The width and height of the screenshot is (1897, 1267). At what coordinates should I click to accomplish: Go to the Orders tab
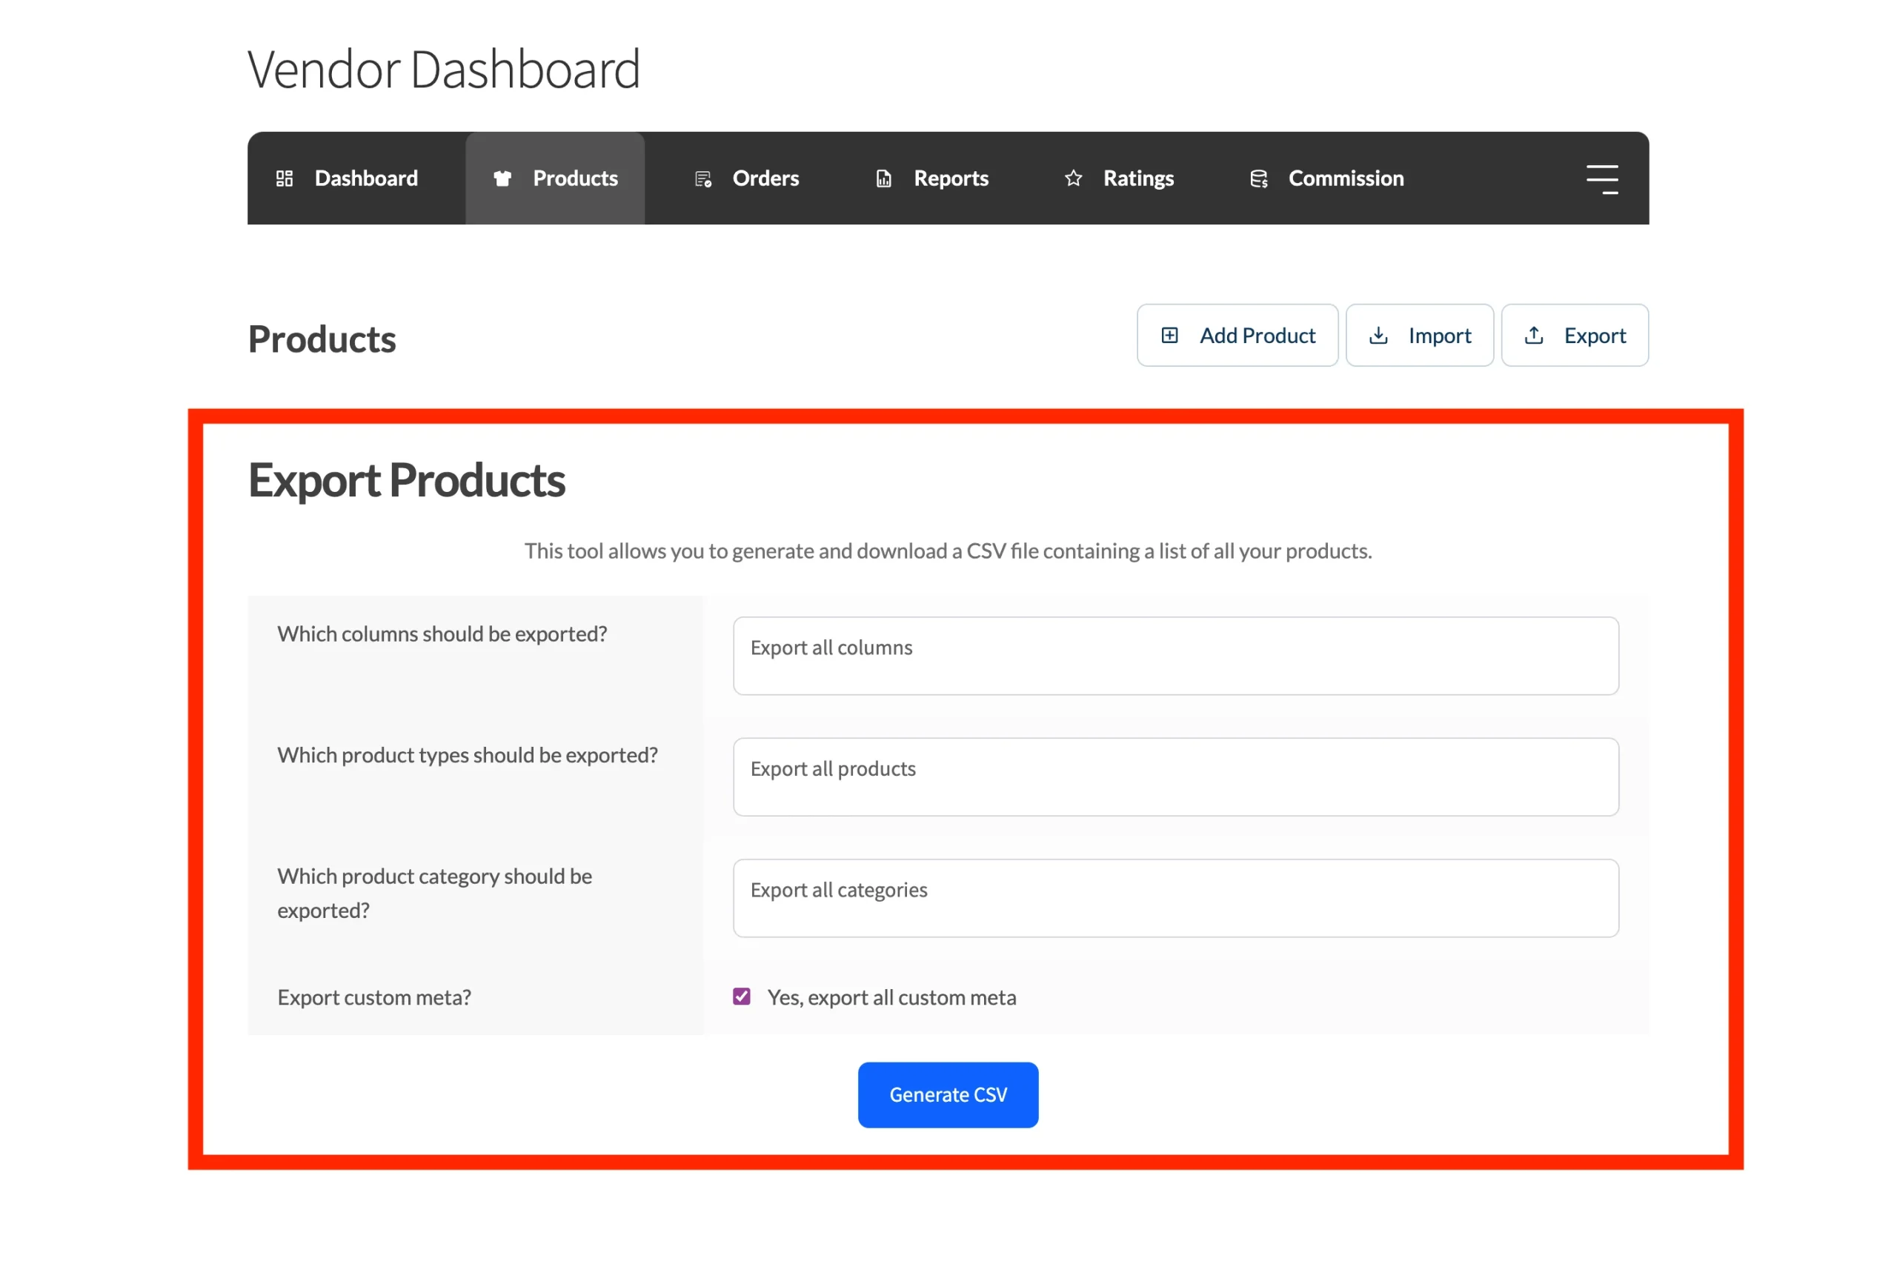(746, 179)
